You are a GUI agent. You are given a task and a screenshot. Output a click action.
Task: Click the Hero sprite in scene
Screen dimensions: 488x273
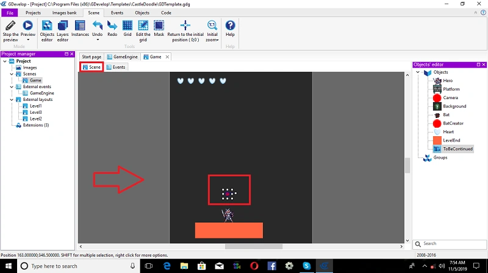point(228,215)
